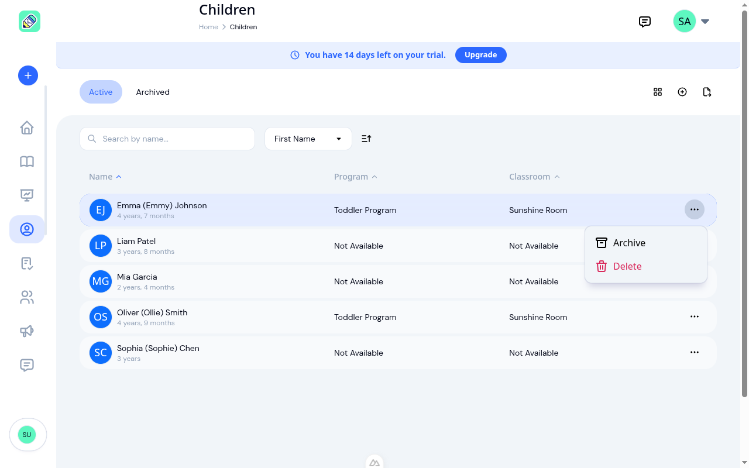Click the export file icon
The image size is (749, 468).
point(707,92)
